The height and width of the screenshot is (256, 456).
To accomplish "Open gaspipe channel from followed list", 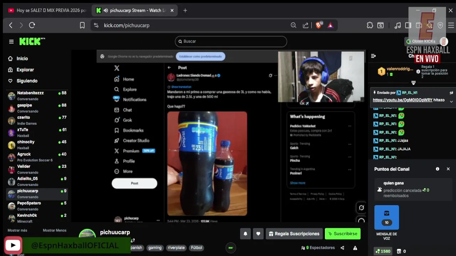I will [x=37, y=108].
